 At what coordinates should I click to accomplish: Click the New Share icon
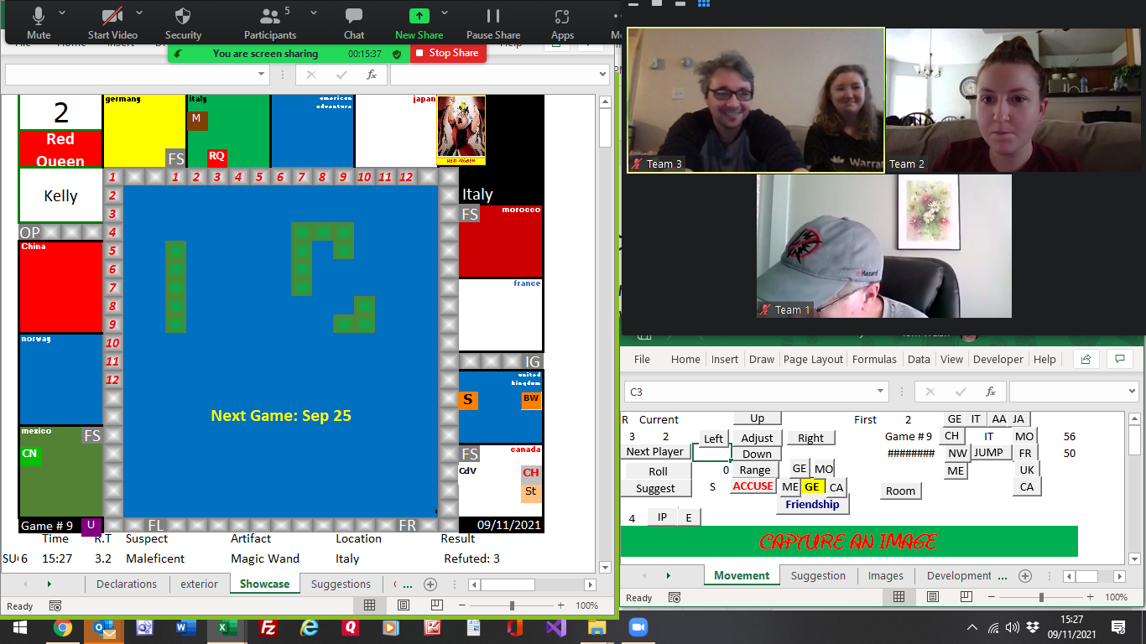pyautogui.click(x=419, y=17)
